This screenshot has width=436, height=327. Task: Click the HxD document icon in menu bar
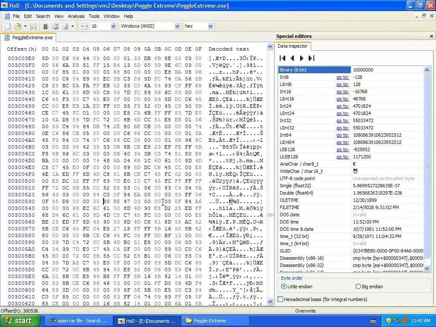7,16
